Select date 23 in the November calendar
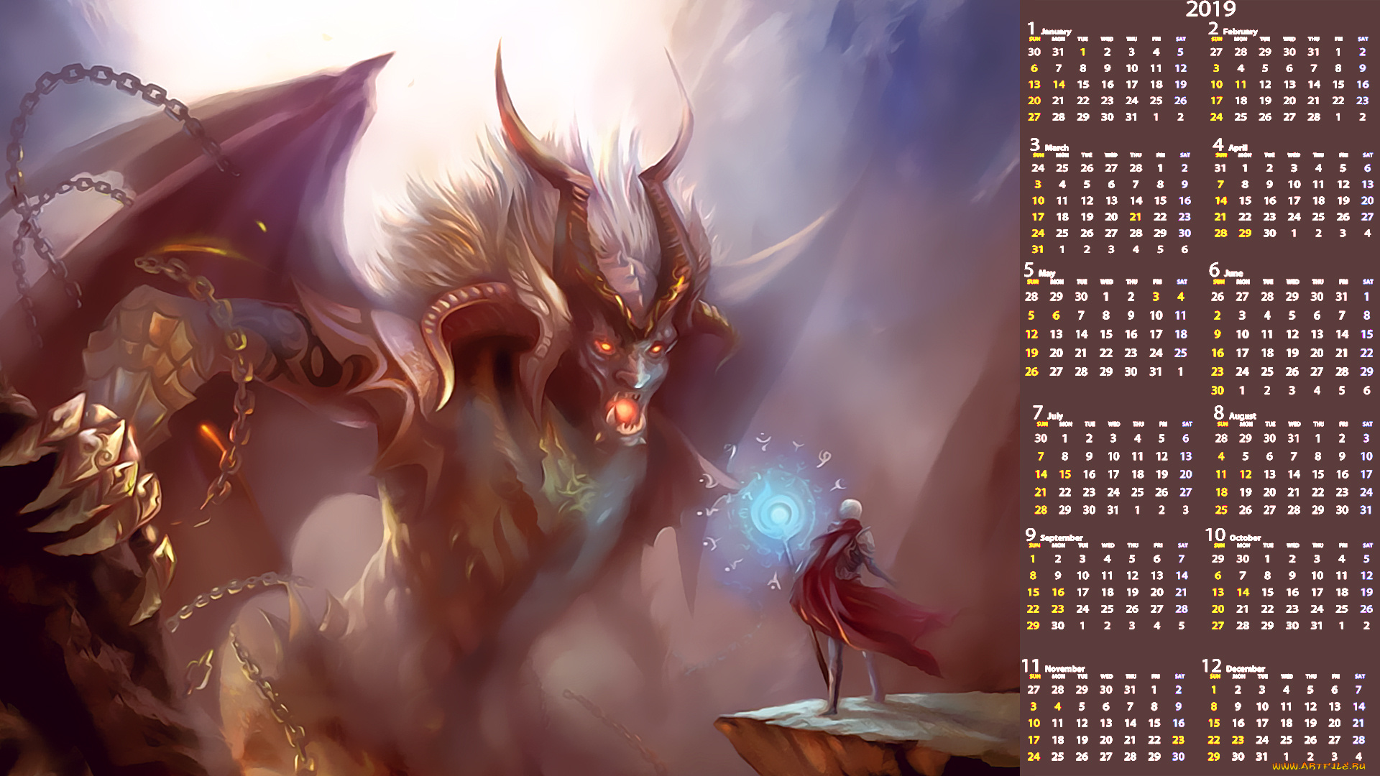This screenshot has width=1380, height=776. [x=1178, y=740]
